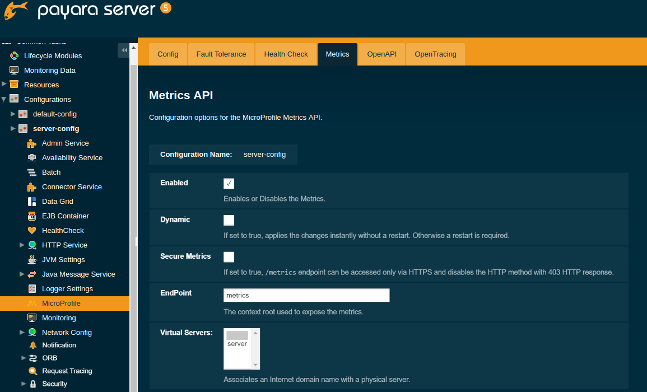Click the HealthCheck heart icon

pos(32,230)
